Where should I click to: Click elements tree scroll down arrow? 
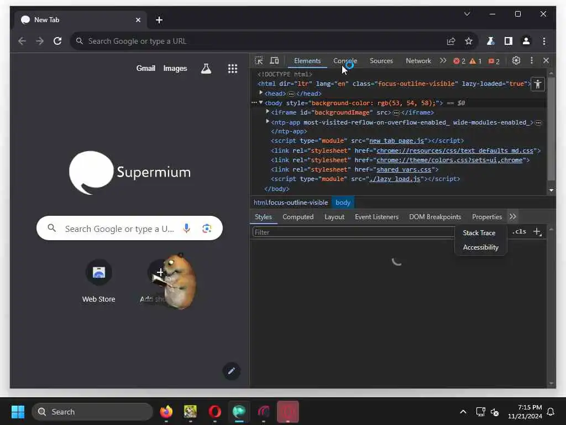[551, 190]
